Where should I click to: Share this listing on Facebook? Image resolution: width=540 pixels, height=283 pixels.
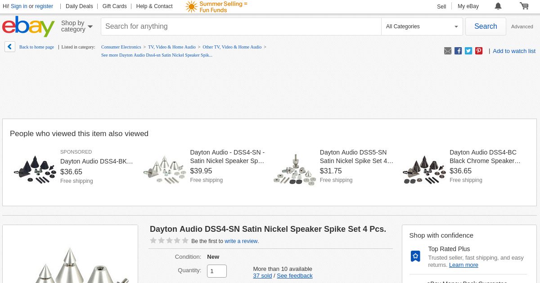pyautogui.click(x=458, y=51)
